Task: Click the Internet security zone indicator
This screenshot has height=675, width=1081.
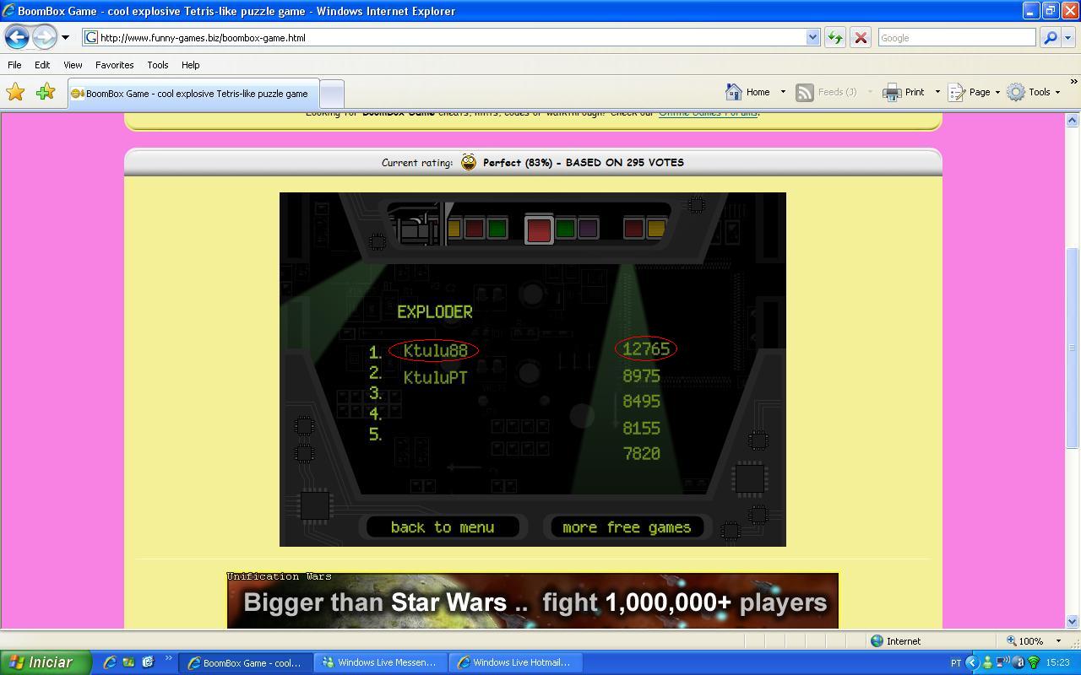Action: (x=895, y=641)
